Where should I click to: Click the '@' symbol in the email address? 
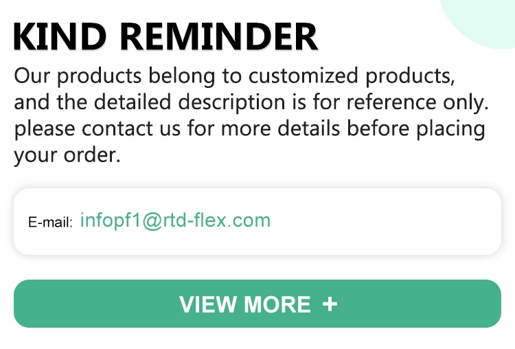tap(152, 221)
